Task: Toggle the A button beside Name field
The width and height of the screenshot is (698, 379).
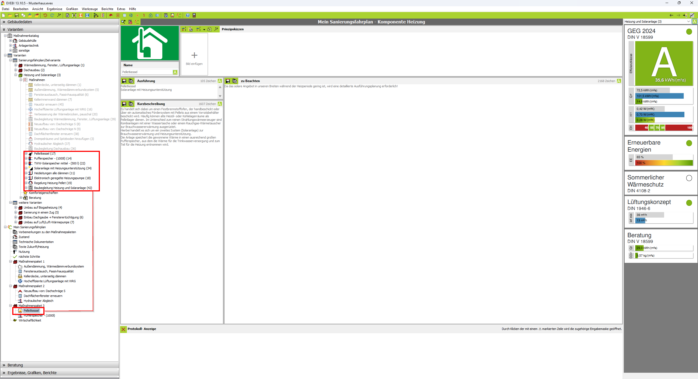Action: [x=175, y=72]
